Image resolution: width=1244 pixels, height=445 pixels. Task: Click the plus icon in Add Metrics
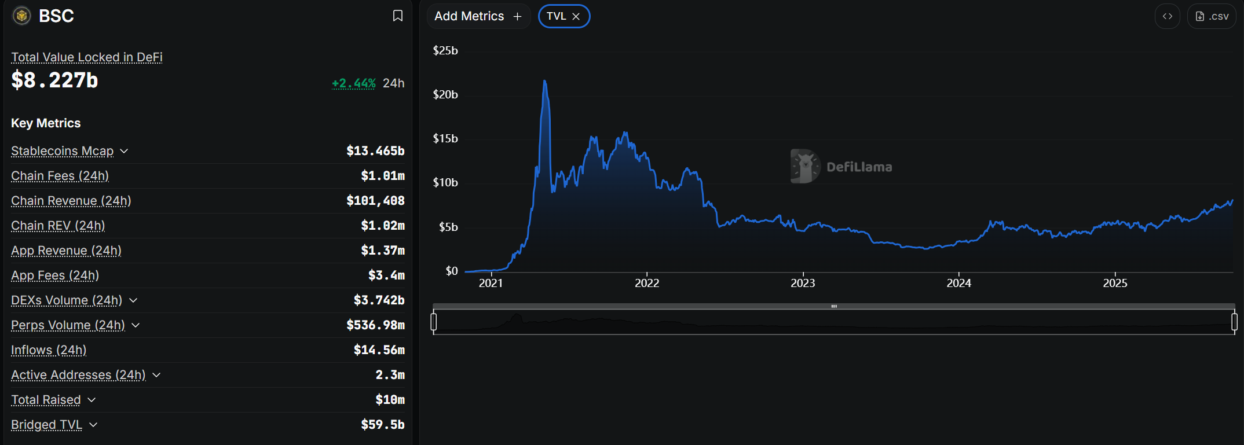click(x=517, y=16)
